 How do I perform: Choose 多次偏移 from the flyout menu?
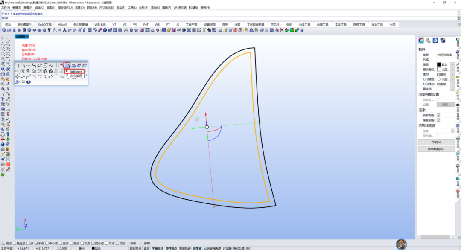(76, 76)
